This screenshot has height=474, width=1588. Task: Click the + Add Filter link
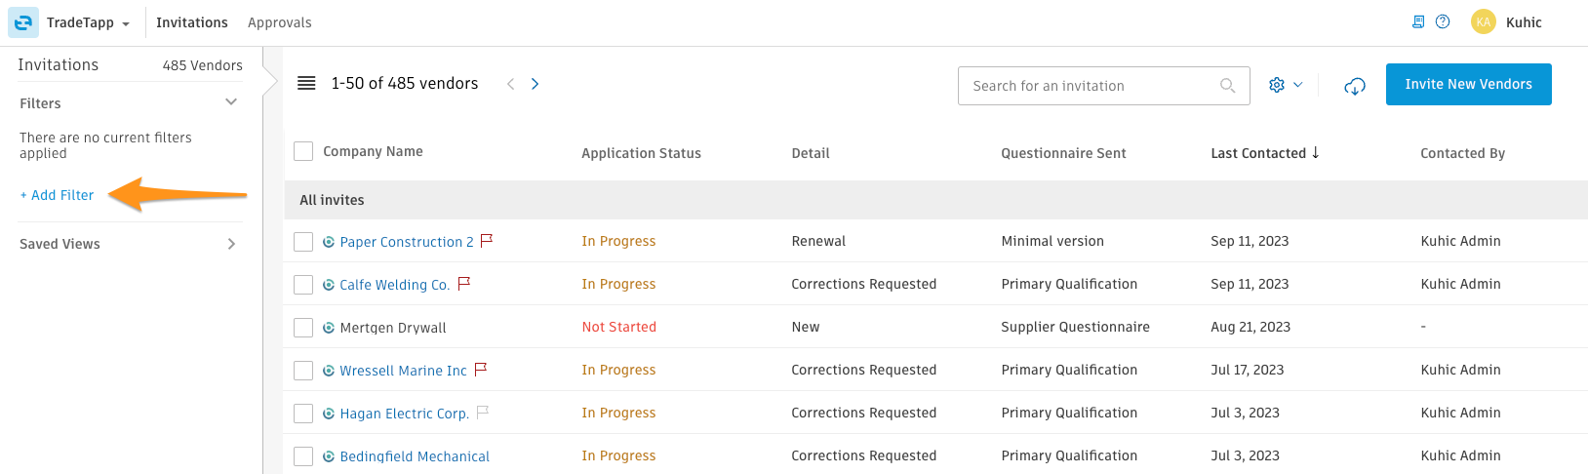tap(58, 195)
